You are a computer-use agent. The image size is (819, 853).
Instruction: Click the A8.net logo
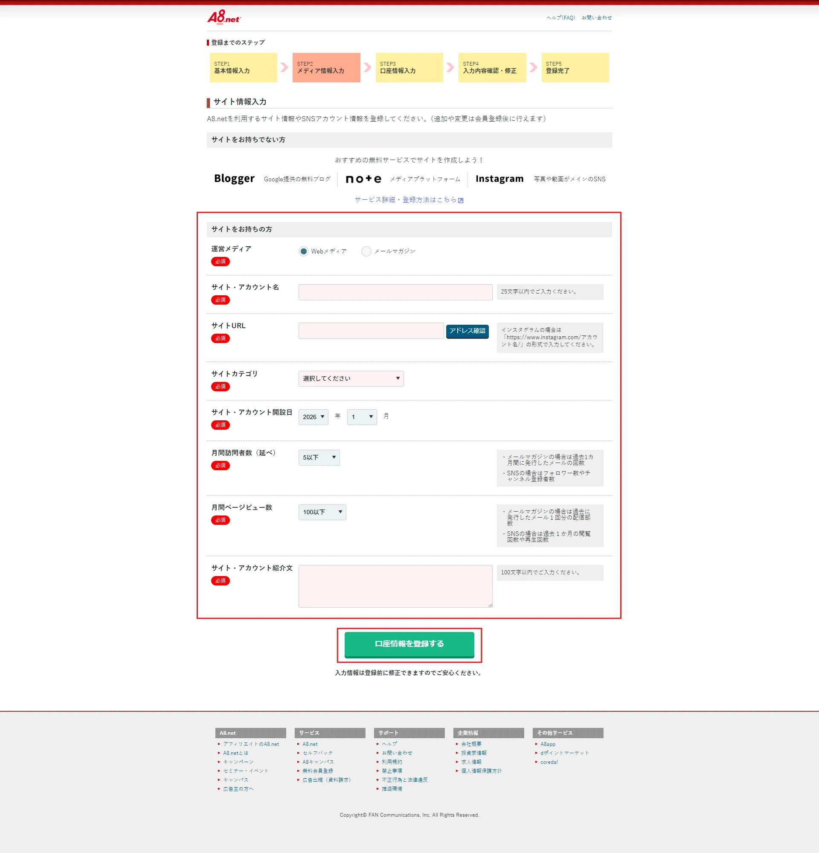(224, 17)
